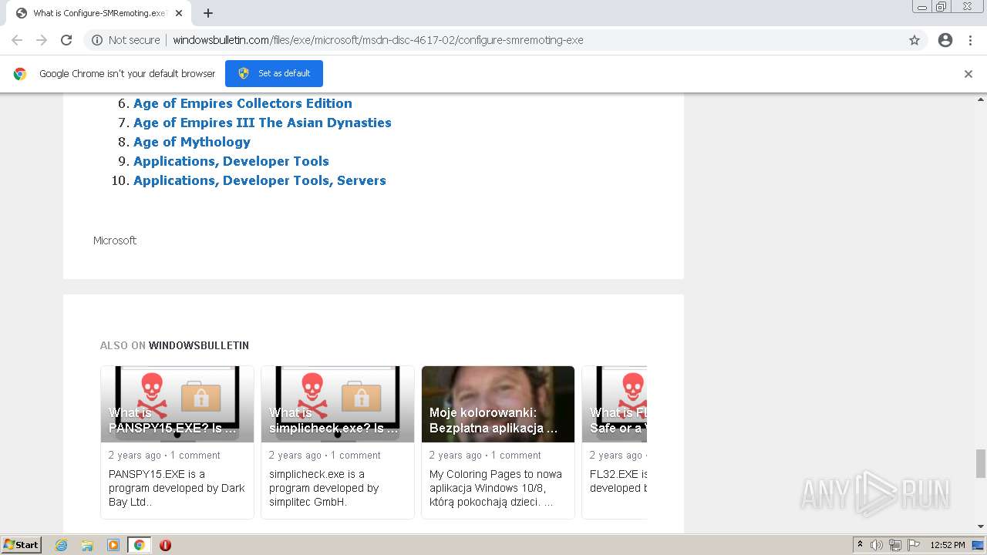
Task: Open Age of Empires III Asian Dynasties link
Action: click(262, 123)
